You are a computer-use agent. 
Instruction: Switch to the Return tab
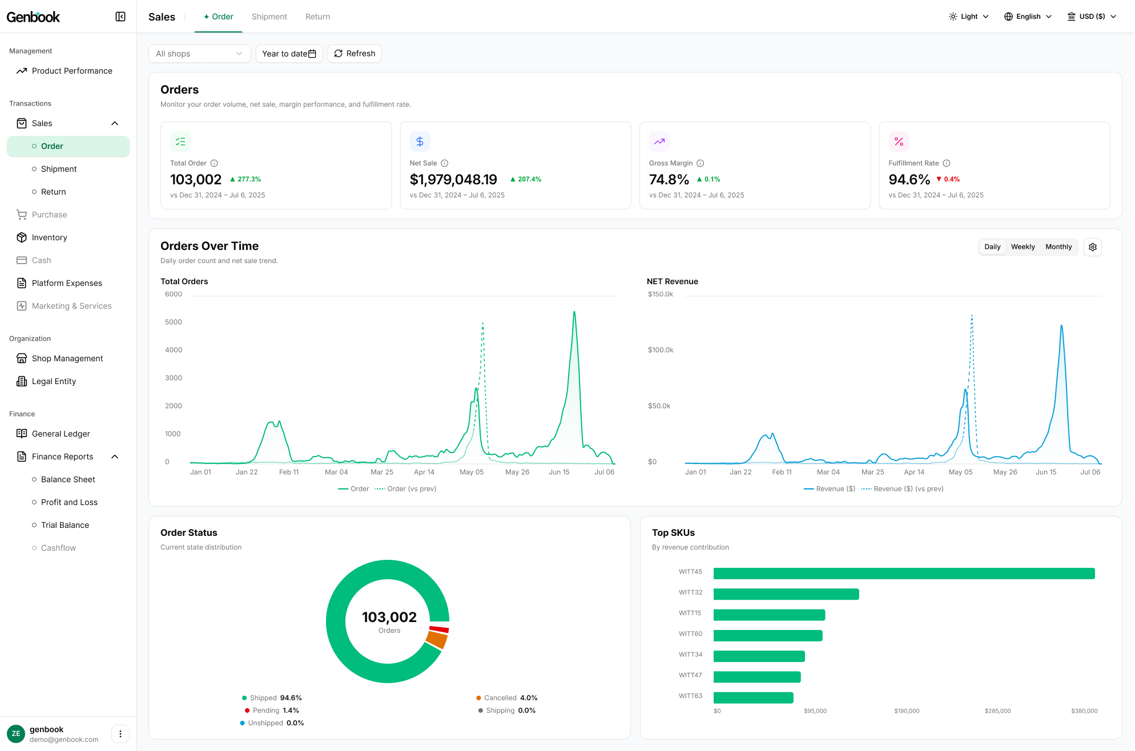317,17
